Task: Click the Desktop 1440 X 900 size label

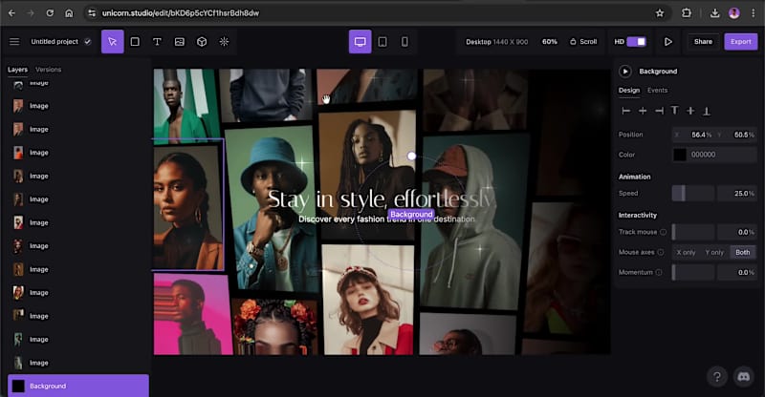Action: click(496, 42)
